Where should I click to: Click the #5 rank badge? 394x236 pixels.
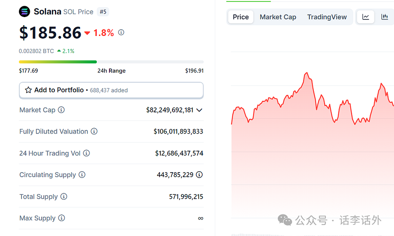103,12
